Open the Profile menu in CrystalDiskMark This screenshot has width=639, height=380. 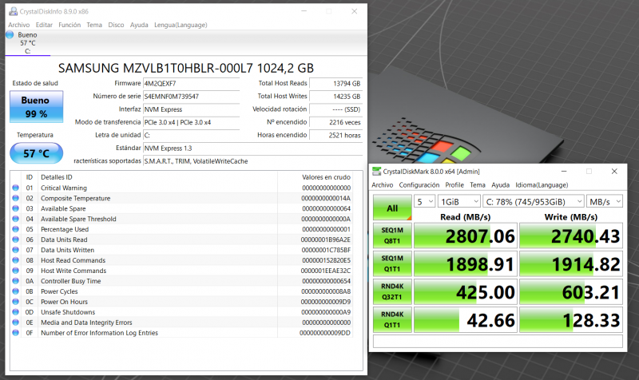454,184
